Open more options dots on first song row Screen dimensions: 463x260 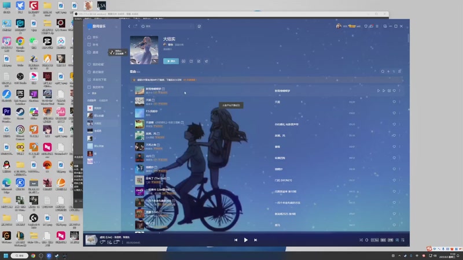tap(399, 91)
